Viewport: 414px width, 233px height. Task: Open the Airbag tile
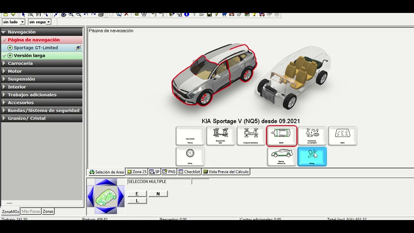click(312, 157)
